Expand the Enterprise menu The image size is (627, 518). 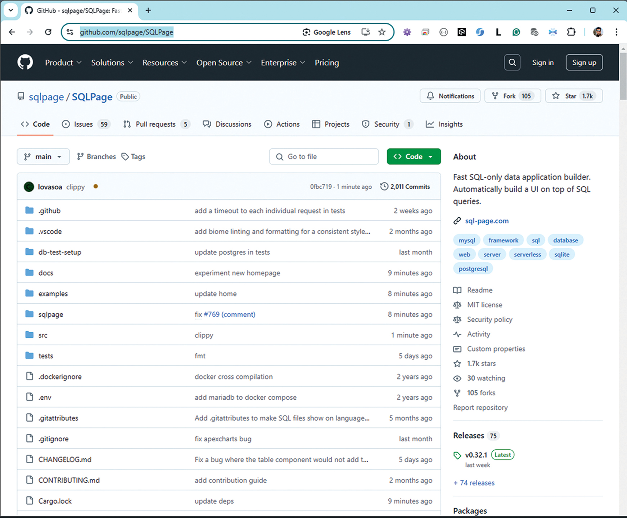(x=283, y=63)
